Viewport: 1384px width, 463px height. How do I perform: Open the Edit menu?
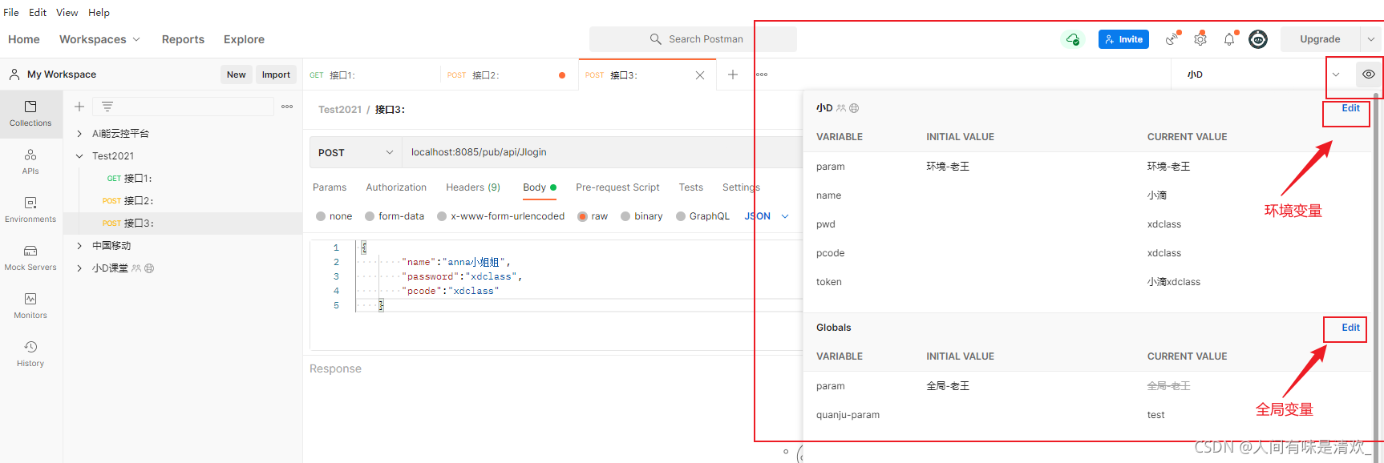pyautogui.click(x=38, y=12)
